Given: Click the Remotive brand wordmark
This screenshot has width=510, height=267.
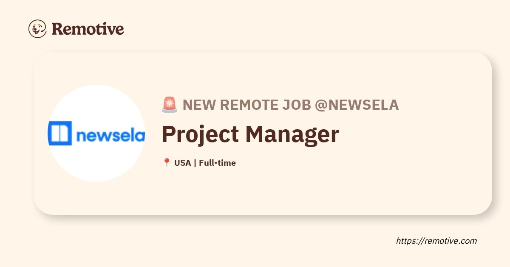Looking at the screenshot, I should tap(88, 29).
